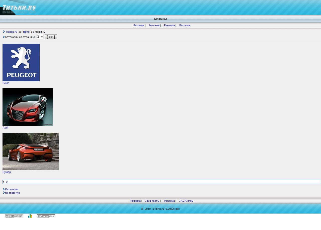321x230 pixels.
Task: View the red Audi concept car thumbnail
Action: [28, 107]
